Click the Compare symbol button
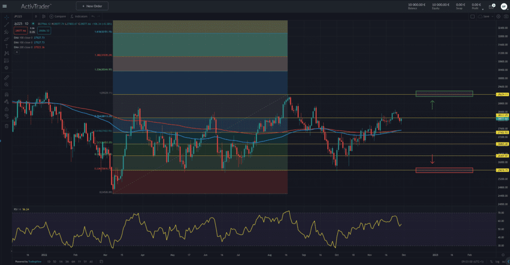Screen dimensions: 510x265 [x=58, y=16]
